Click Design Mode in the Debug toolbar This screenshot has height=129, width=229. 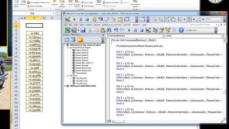tap(68, 19)
